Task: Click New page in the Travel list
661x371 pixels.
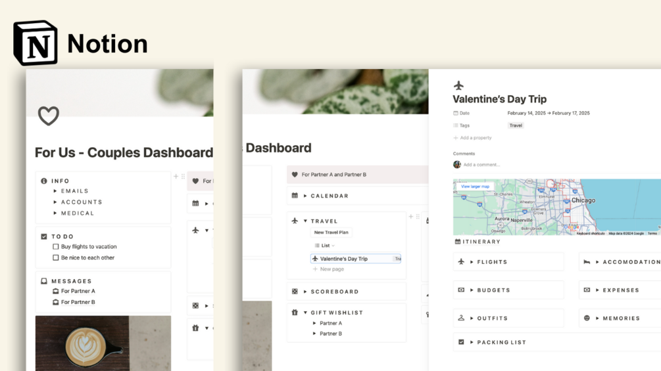Action: (x=328, y=269)
